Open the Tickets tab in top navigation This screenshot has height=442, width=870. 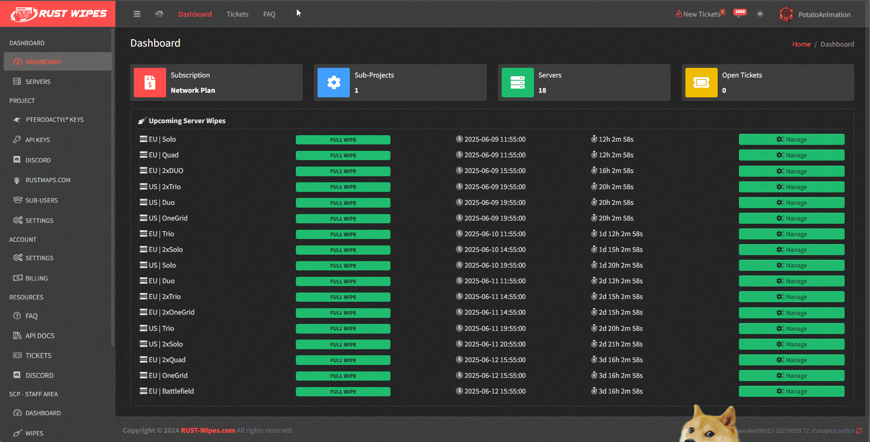pyautogui.click(x=237, y=14)
